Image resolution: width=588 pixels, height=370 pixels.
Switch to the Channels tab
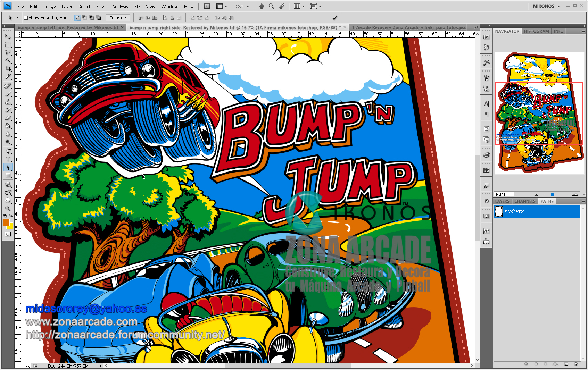point(525,201)
